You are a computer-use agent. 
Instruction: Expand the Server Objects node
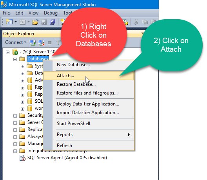[x=15, y=123]
